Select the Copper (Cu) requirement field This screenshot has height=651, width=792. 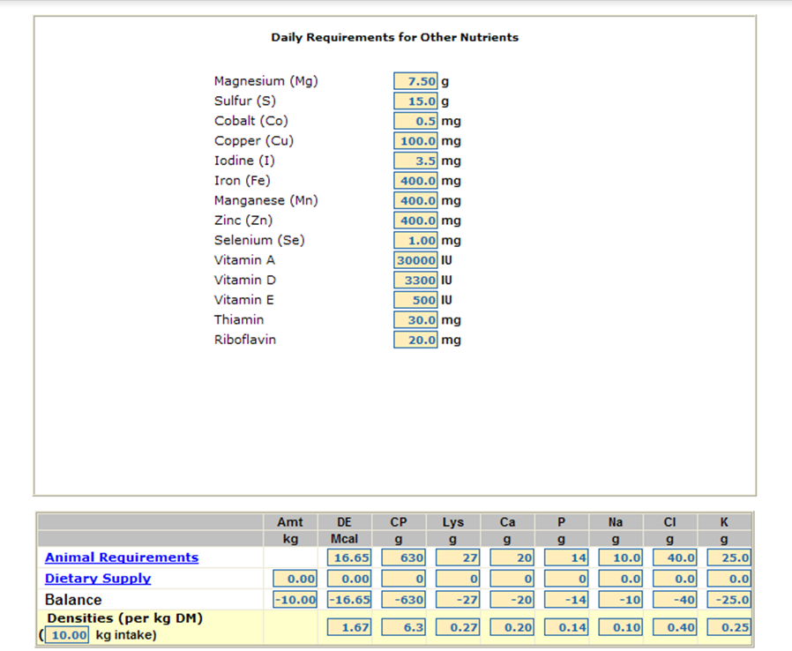coord(415,140)
